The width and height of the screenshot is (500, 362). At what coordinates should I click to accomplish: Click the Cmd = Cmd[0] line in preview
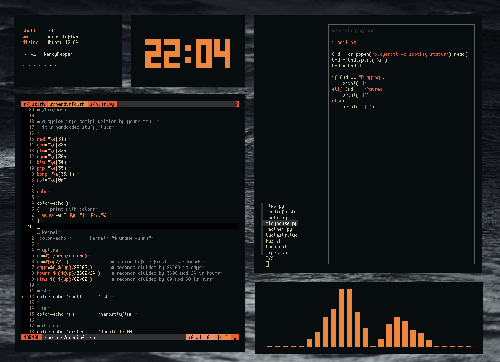tap(348, 66)
